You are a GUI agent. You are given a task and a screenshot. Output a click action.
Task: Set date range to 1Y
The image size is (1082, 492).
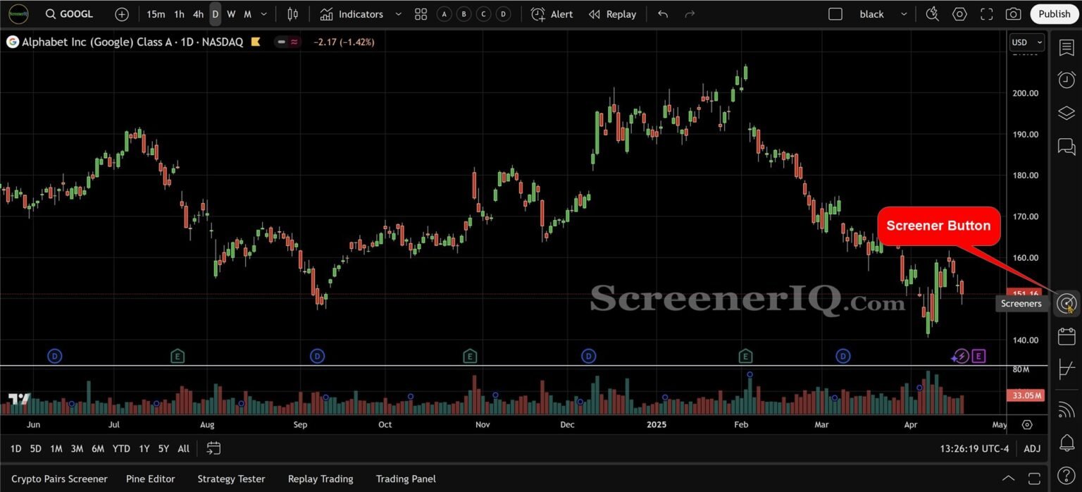point(144,448)
